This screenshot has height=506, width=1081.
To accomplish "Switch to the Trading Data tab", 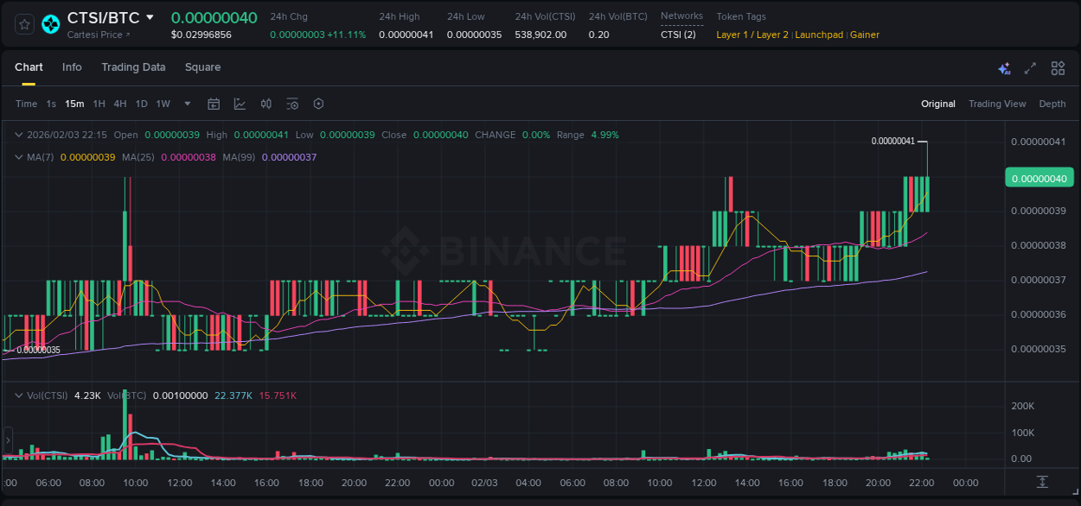I will [x=133, y=67].
